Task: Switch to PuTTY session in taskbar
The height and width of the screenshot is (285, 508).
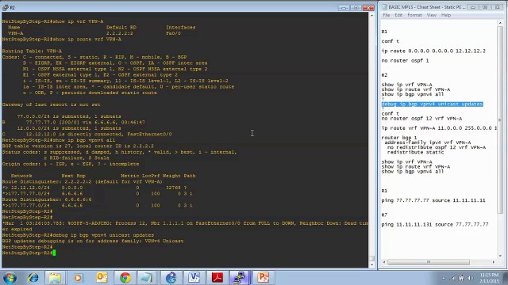Action: 240,278
